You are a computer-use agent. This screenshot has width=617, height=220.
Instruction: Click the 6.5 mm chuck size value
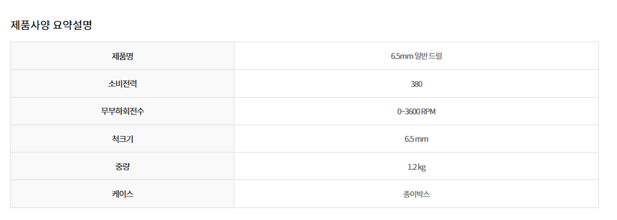click(x=416, y=139)
